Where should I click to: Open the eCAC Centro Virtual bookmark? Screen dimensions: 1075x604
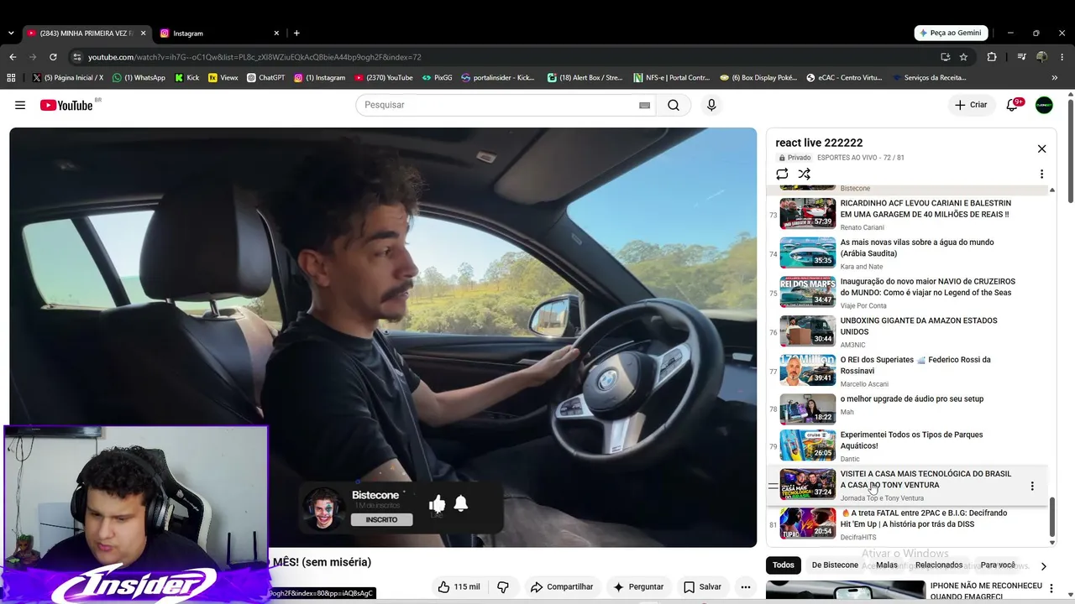pos(844,78)
